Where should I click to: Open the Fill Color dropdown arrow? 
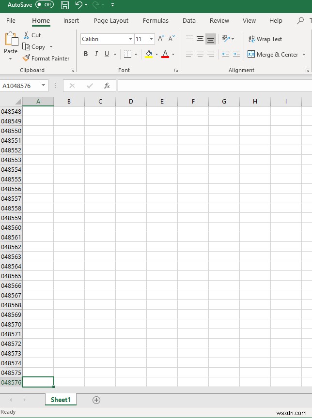156,54
